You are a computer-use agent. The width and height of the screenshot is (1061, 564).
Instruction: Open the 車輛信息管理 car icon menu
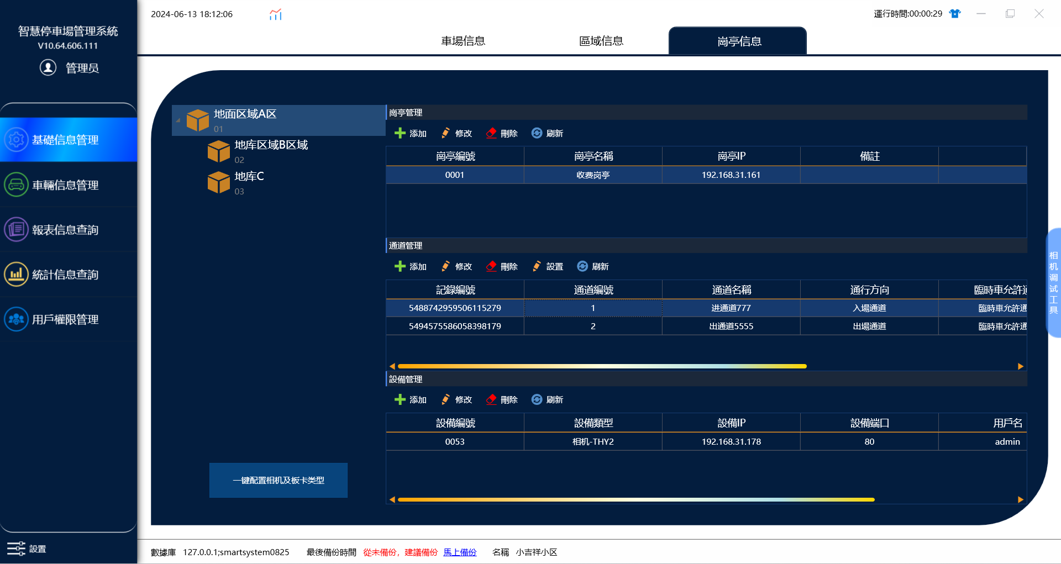(16, 185)
